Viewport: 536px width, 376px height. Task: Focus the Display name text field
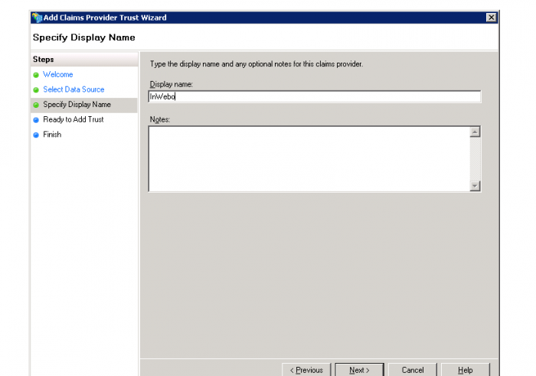click(314, 96)
